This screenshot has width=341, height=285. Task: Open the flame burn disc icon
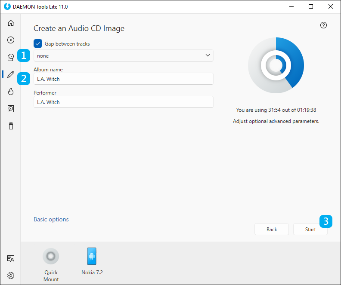(11, 92)
